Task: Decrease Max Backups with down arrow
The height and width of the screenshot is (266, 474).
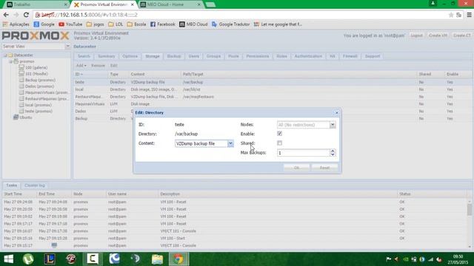Action: point(333,154)
